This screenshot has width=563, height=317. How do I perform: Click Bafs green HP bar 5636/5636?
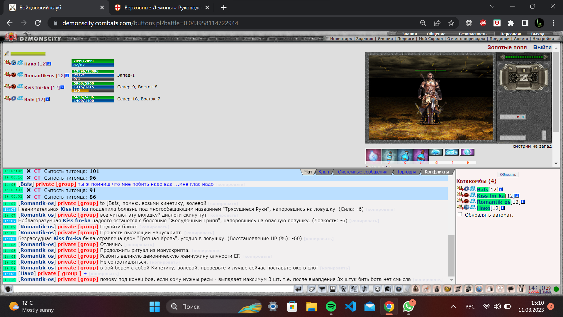click(93, 97)
